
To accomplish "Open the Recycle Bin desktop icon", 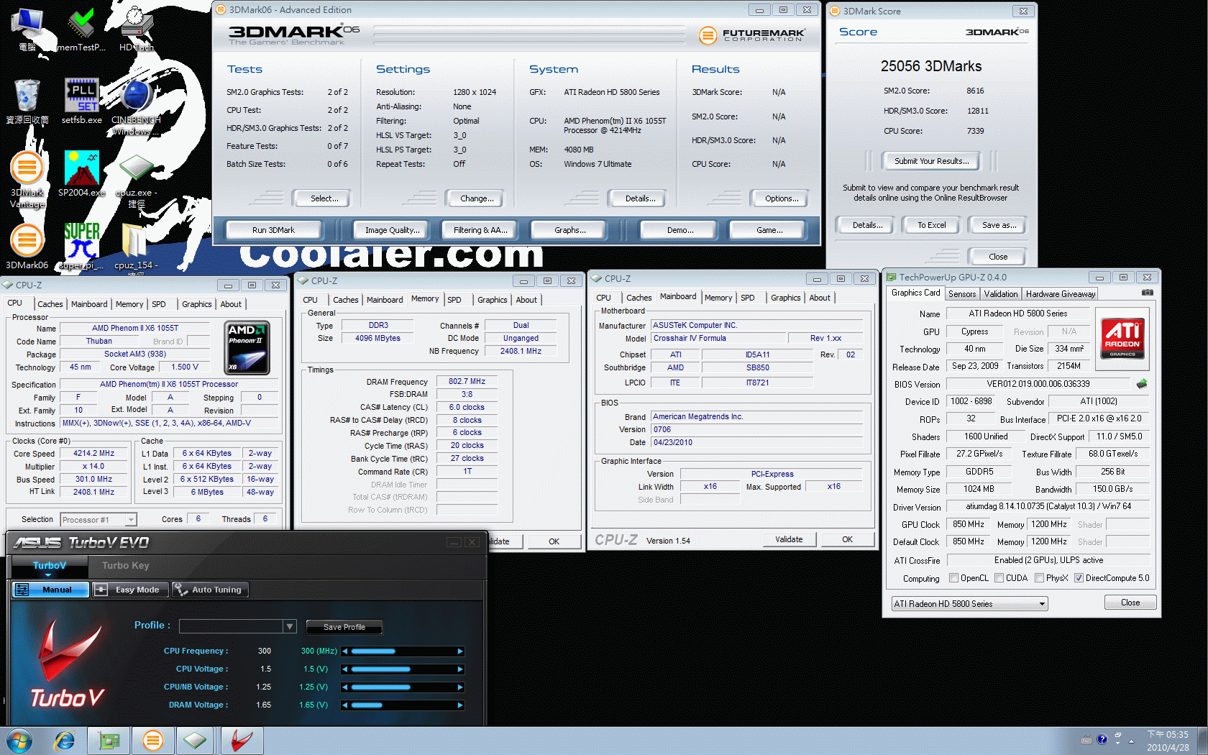I will (27, 101).
